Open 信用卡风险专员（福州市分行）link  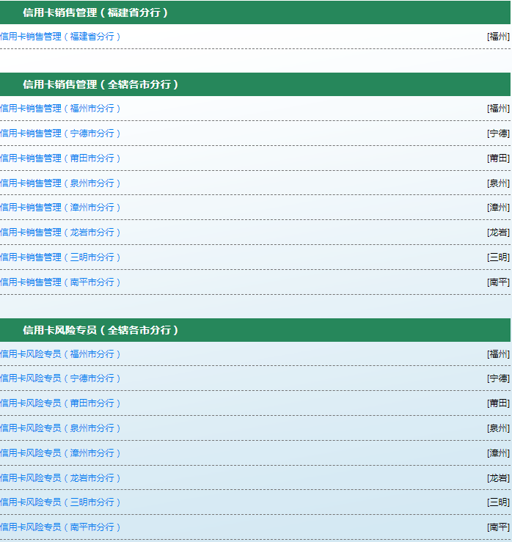[x=60, y=354]
